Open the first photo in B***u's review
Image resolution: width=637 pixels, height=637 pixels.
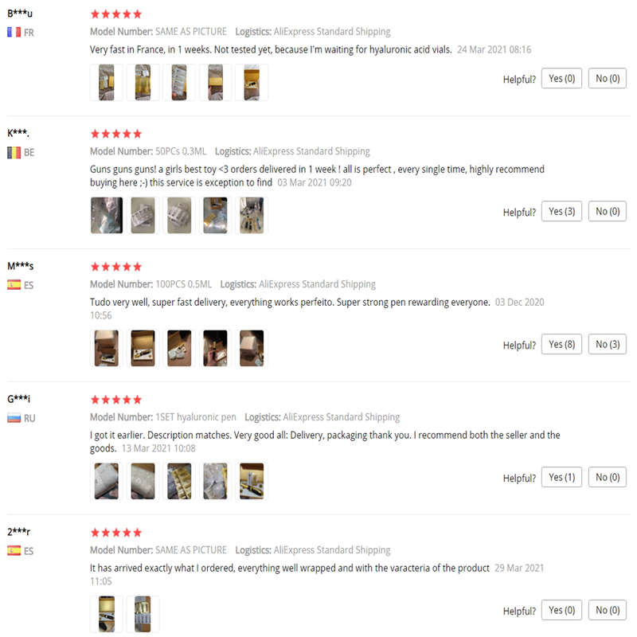point(107,83)
